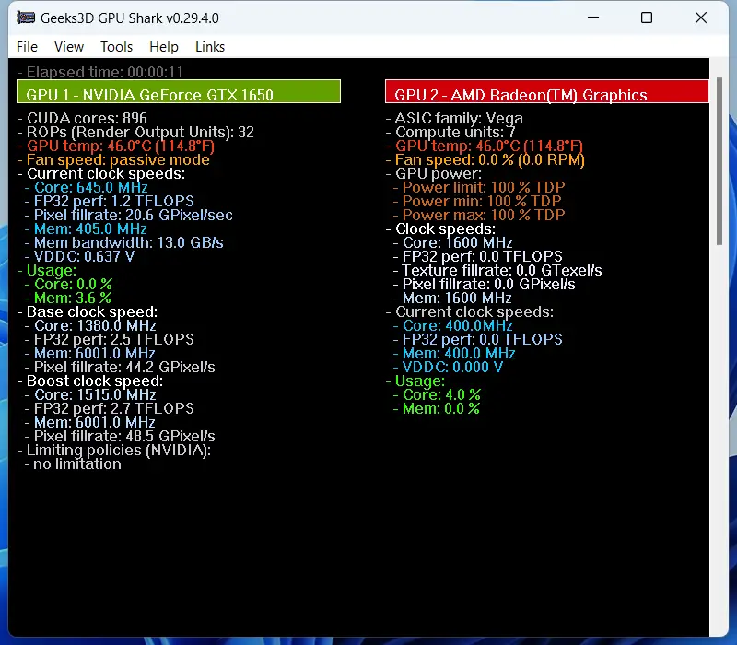Click Mem: 0.0 % usage value
This screenshot has height=645, width=737.
click(437, 408)
